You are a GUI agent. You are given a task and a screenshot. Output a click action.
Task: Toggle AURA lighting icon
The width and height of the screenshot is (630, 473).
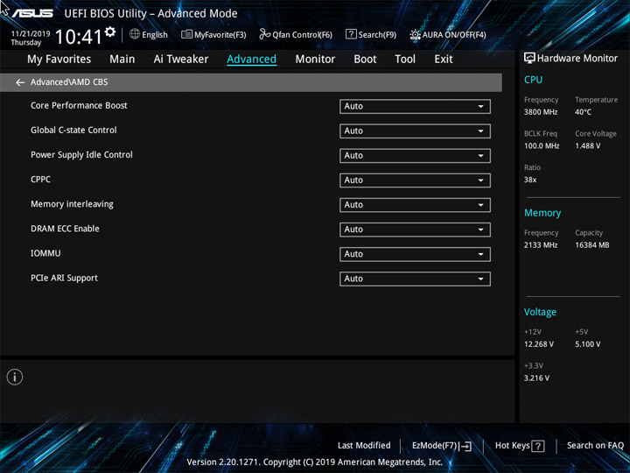pyautogui.click(x=415, y=34)
